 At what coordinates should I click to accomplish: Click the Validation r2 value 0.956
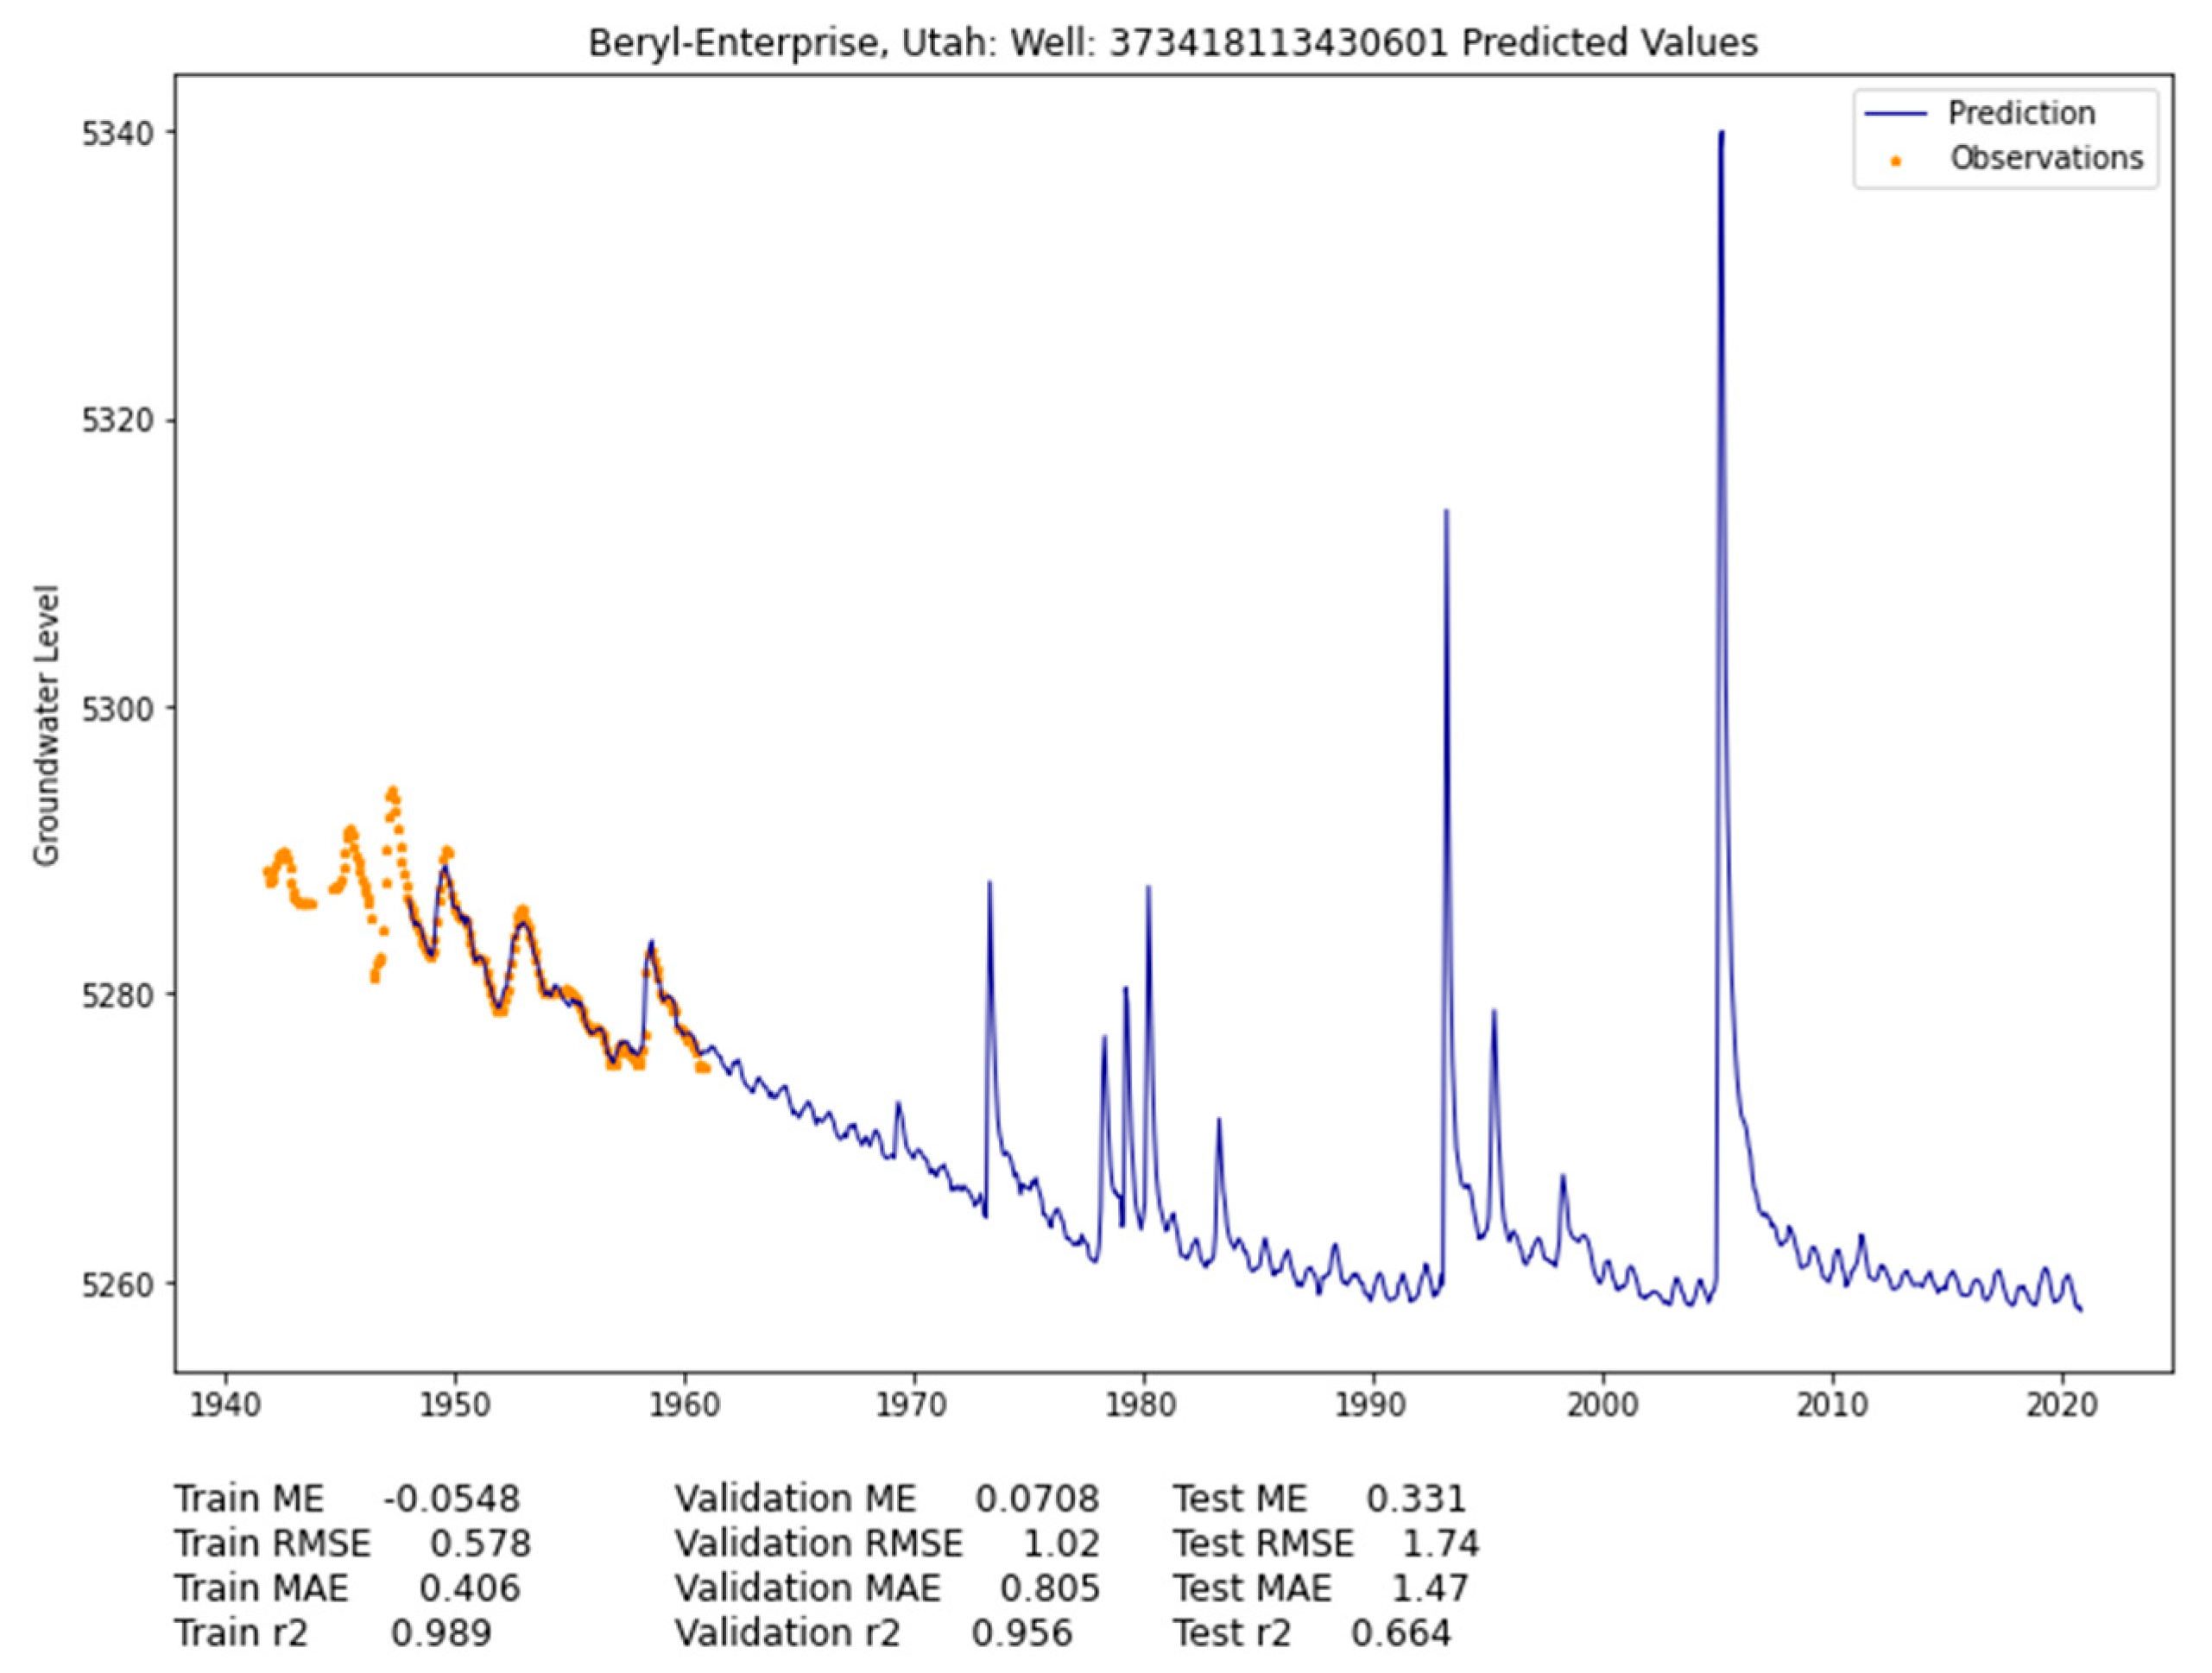tap(1021, 1633)
